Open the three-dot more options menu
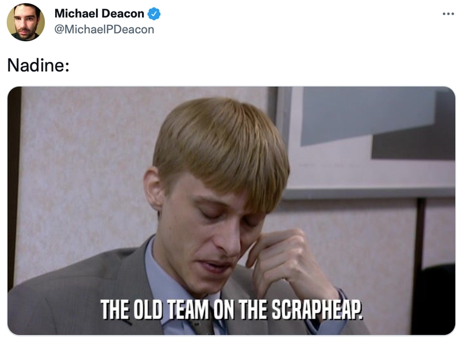The width and height of the screenshot is (466, 347). click(448, 14)
